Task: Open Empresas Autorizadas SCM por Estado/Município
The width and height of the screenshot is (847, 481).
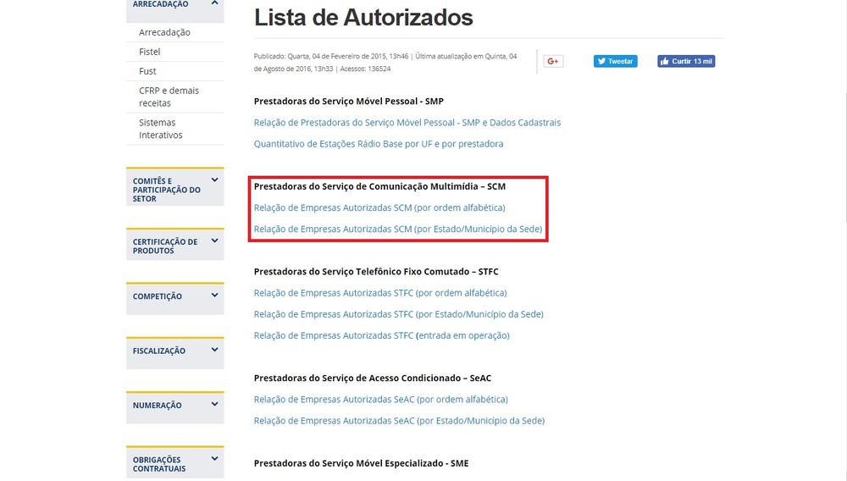Action: point(398,229)
